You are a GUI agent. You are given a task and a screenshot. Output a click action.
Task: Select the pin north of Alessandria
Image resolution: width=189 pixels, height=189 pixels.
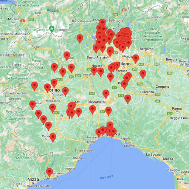(106, 94)
